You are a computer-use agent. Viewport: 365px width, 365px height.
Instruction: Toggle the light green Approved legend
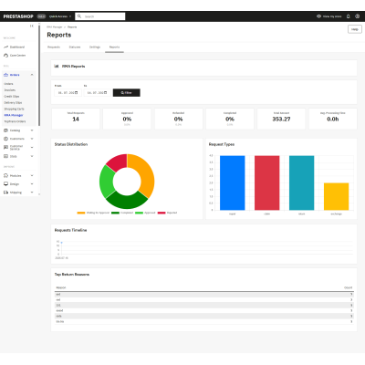[x=145, y=213]
